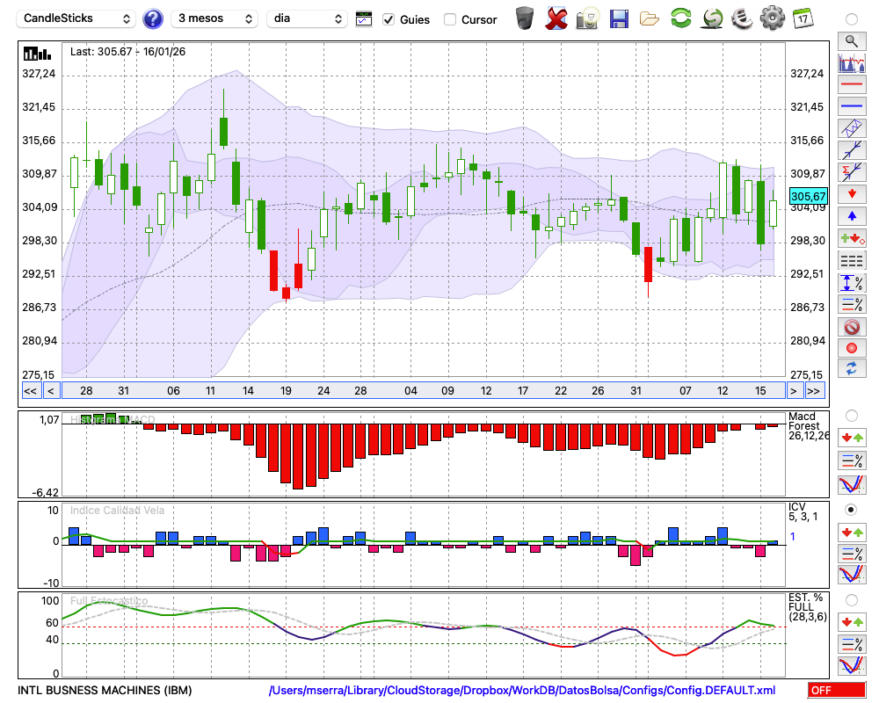The width and height of the screenshot is (879, 703).
Task: Select the Macd Forest panel radio button
Action: [x=852, y=416]
